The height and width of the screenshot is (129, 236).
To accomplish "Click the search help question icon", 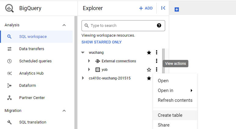I will [x=159, y=25].
